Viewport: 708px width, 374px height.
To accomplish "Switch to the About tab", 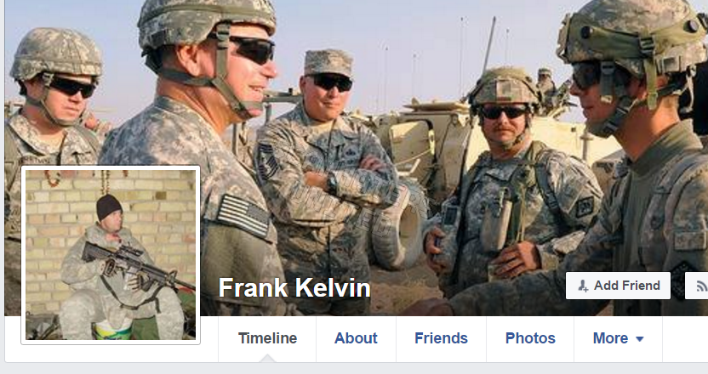I will [x=356, y=338].
